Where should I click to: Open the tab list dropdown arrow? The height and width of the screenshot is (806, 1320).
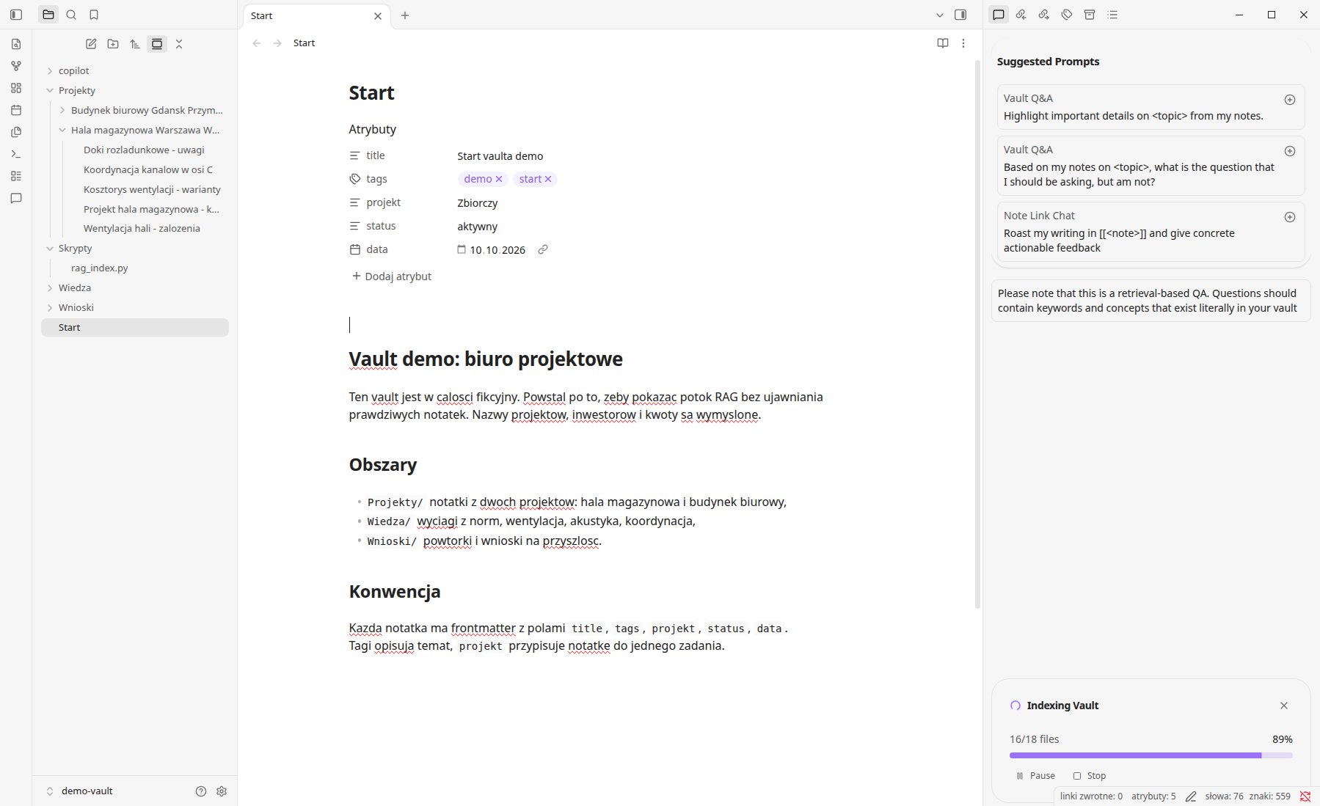tap(940, 15)
